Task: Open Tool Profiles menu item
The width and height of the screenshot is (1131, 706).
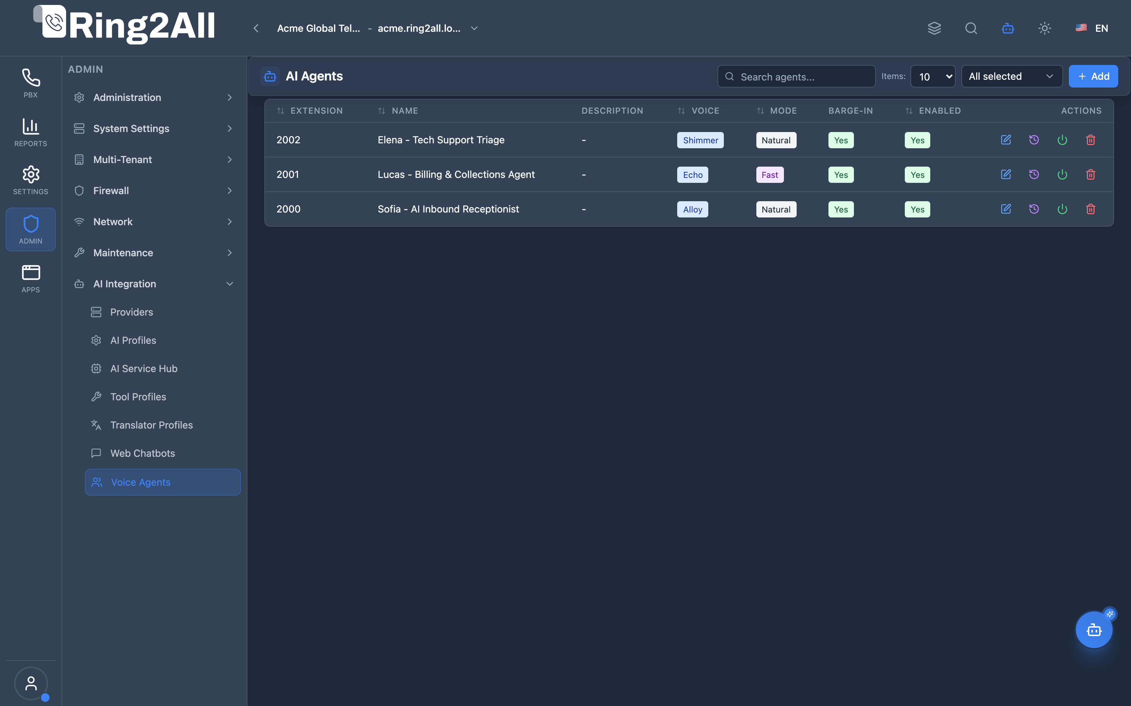Action: coord(163,397)
